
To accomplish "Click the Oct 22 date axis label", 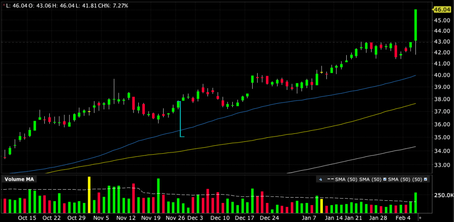I will pos(52,218).
